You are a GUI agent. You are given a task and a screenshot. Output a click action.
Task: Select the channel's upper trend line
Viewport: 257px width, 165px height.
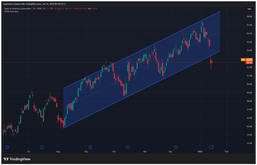pos(142,50)
